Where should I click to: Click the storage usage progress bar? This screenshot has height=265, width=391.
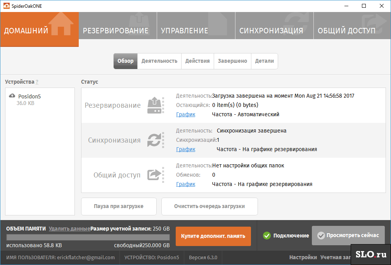coord(88,237)
